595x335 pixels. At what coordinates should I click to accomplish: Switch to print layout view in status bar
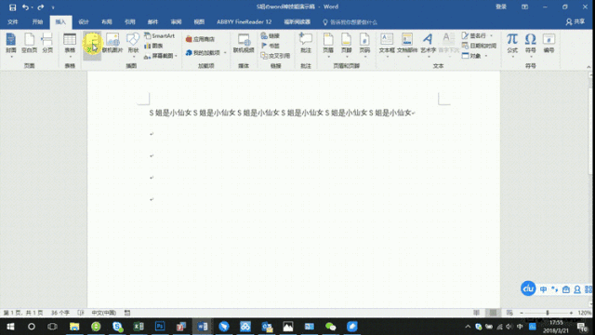point(493,313)
